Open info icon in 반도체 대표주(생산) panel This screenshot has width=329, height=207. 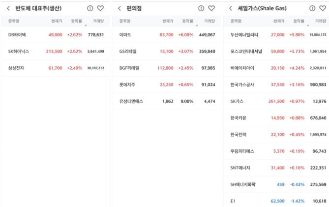coord(90,8)
